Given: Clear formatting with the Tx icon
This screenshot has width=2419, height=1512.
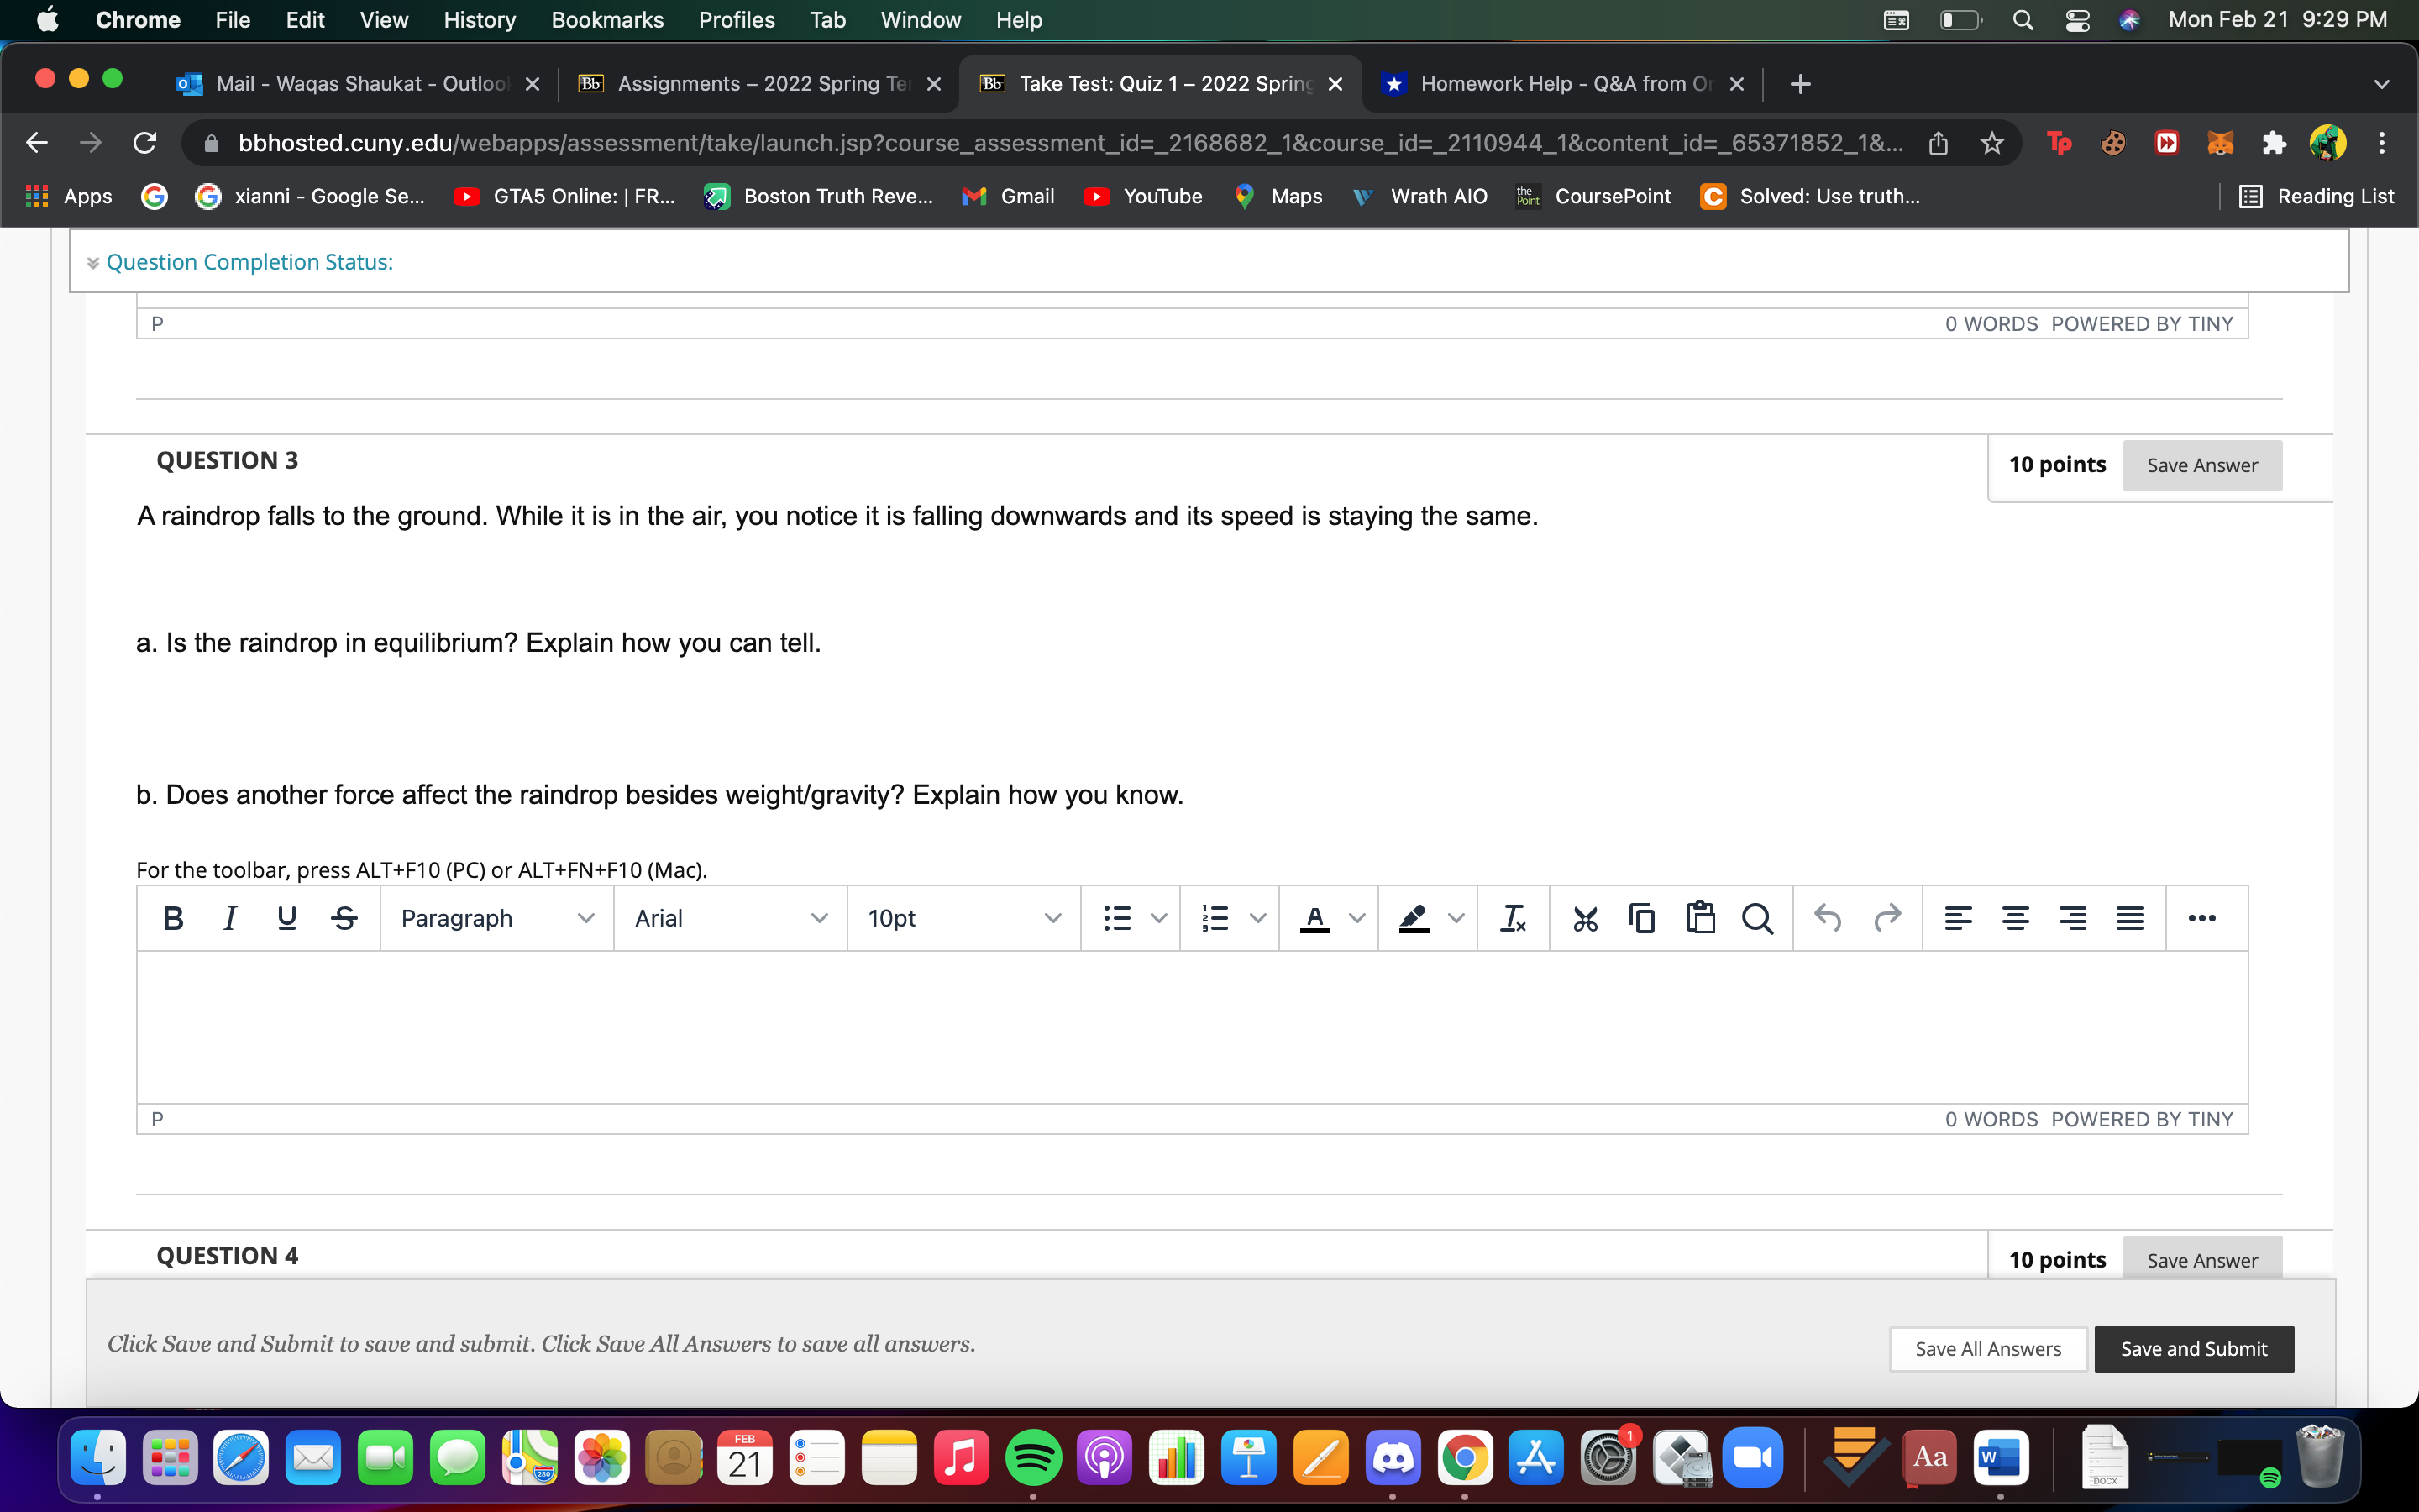Looking at the screenshot, I should (1511, 917).
